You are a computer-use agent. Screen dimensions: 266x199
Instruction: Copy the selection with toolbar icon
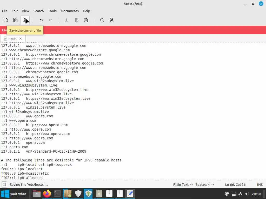click(x=76, y=20)
